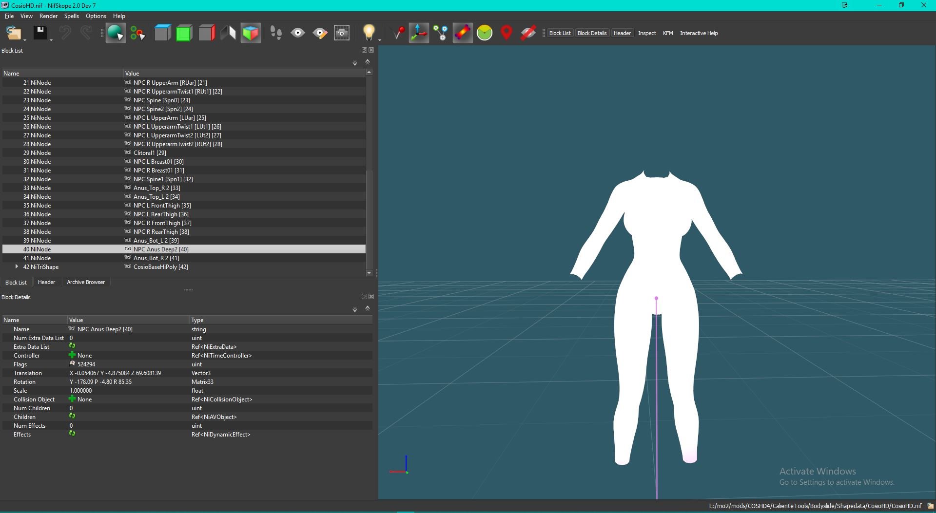Toggle Block List toolbar button
936x513 pixels.
coord(560,33)
